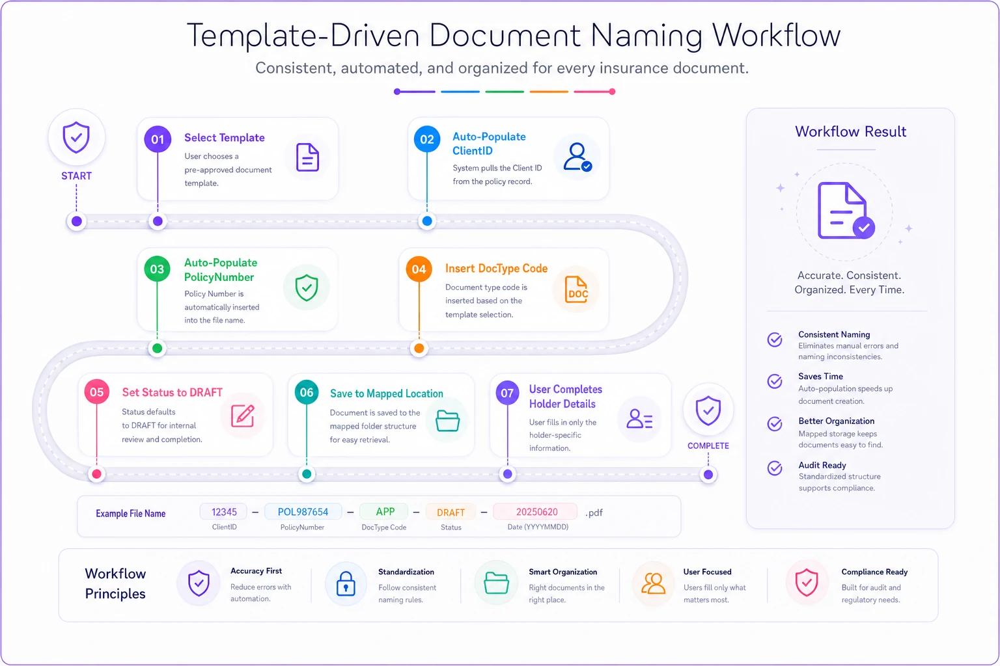Click the orange DOC file icon
1000x666 pixels.
tap(577, 290)
